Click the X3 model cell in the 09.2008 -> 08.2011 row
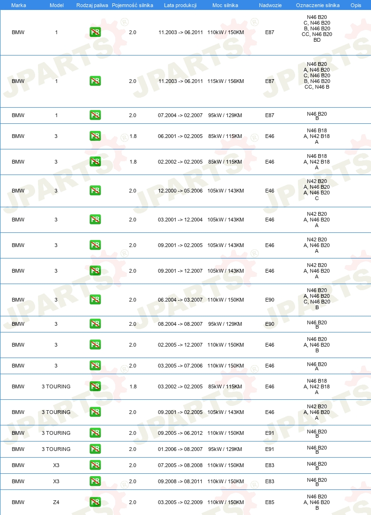371x515 pixels. pyautogui.click(x=56, y=481)
